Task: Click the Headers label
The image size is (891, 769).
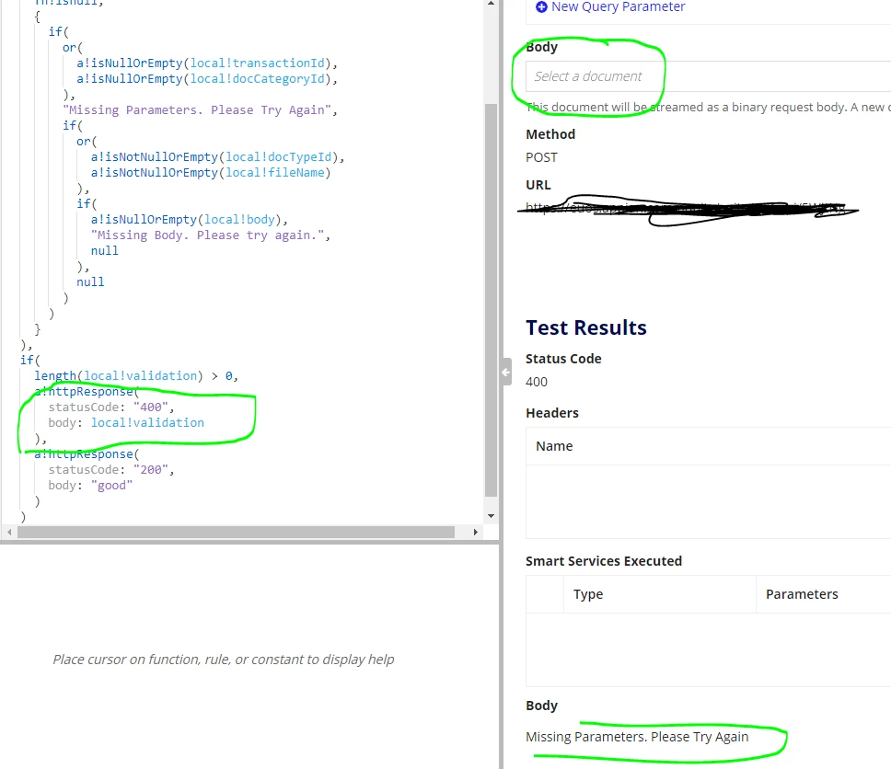Action: point(551,413)
